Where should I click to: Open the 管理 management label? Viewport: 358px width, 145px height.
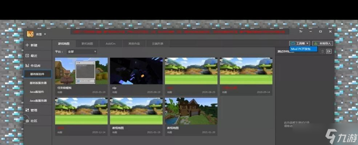[x=34, y=110]
